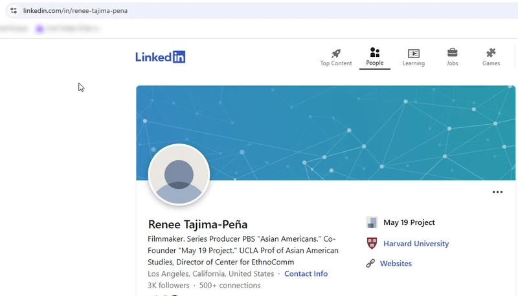Click the 500+ connections text
The height and width of the screenshot is (296, 518).
230,286
